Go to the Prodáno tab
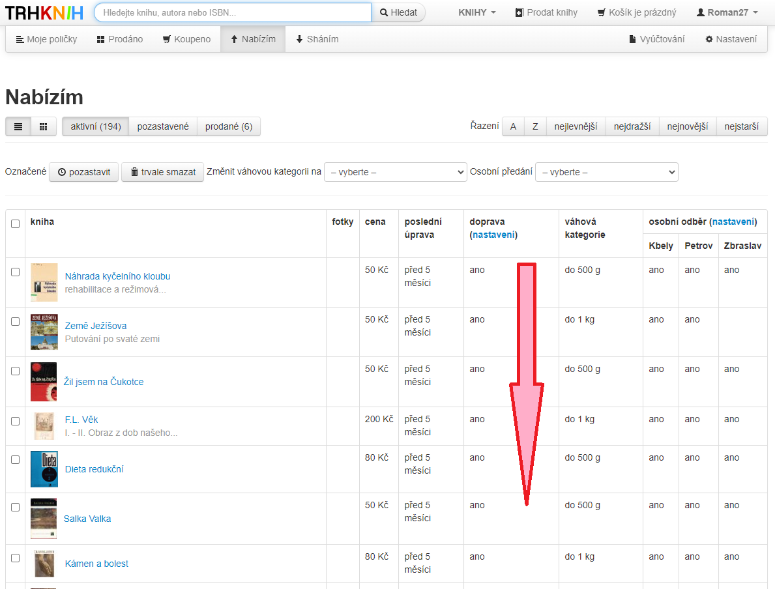The width and height of the screenshot is (775, 589). (120, 39)
